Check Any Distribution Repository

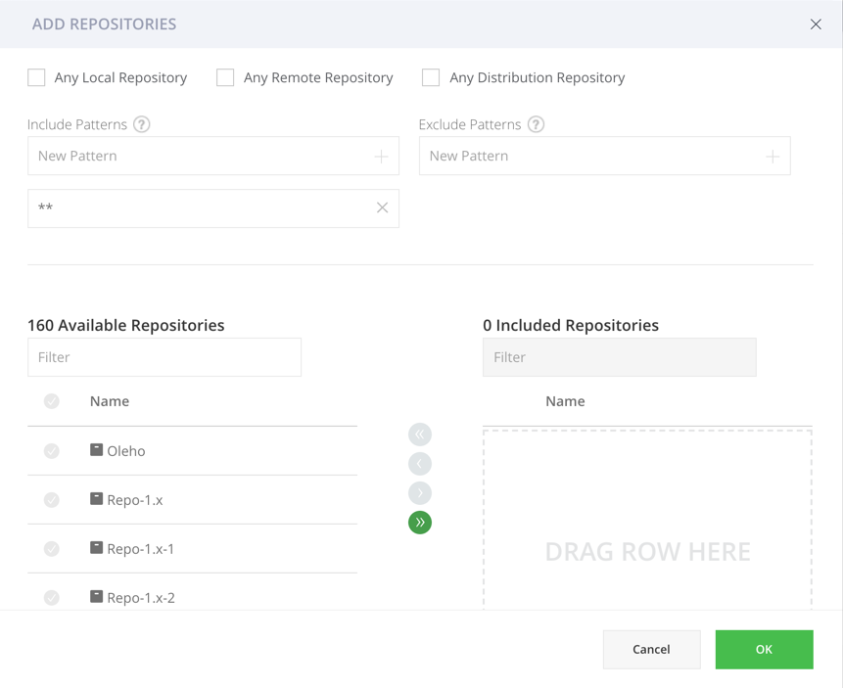[x=430, y=77]
